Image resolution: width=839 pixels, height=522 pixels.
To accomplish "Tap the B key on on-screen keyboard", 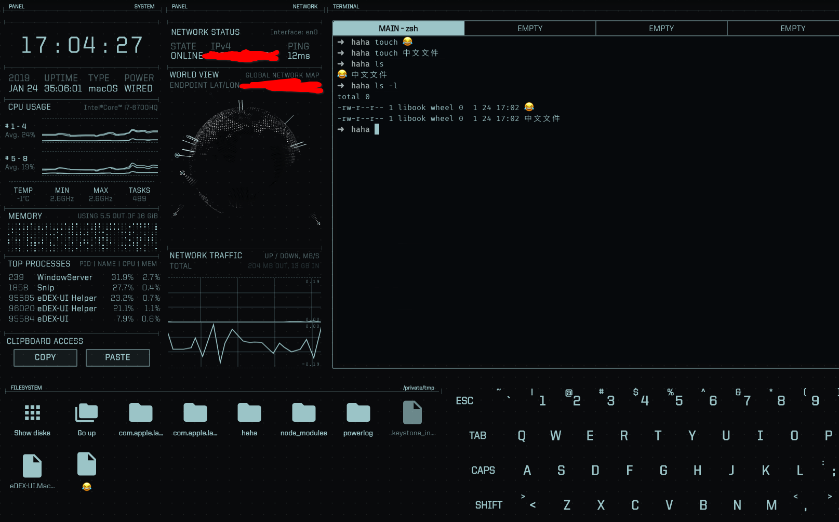I will pos(703,505).
